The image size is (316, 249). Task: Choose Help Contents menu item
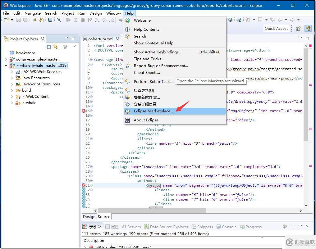coord(175,29)
